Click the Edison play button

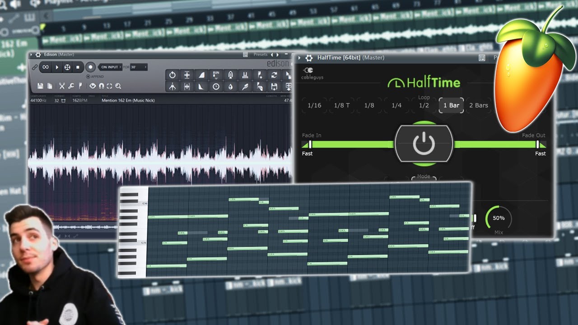click(57, 67)
